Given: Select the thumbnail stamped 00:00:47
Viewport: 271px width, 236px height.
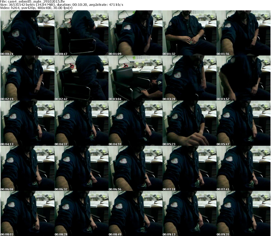Looking at the screenshot, I should pyautogui.click(x=82, y=33).
